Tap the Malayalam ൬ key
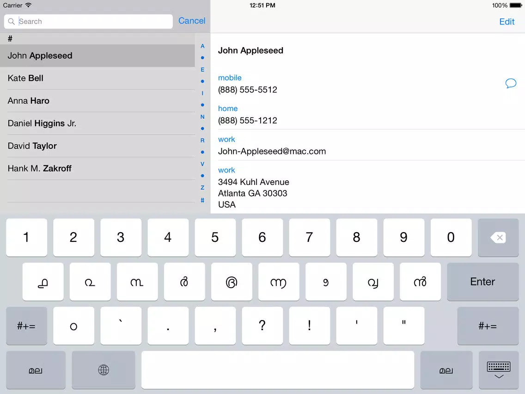The image size is (525, 394). pyautogui.click(x=279, y=282)
